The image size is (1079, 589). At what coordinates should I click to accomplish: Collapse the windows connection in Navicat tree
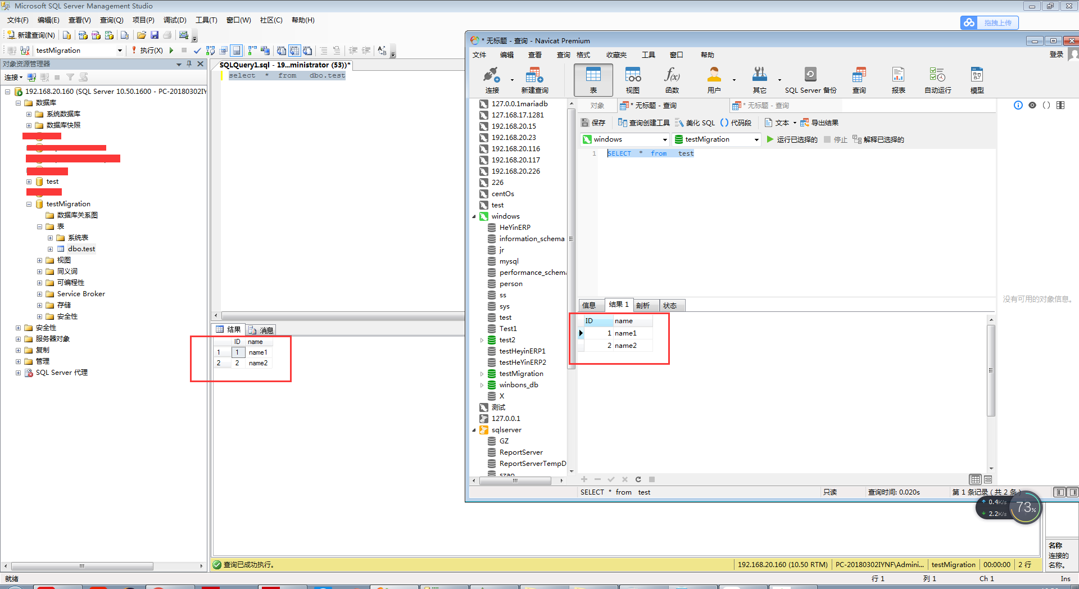pos(474,216)
